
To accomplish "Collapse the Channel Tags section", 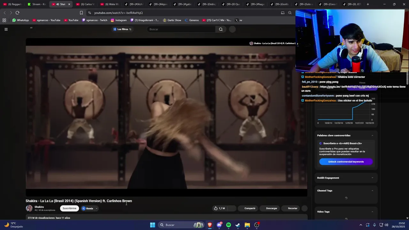I will [372, 191].
